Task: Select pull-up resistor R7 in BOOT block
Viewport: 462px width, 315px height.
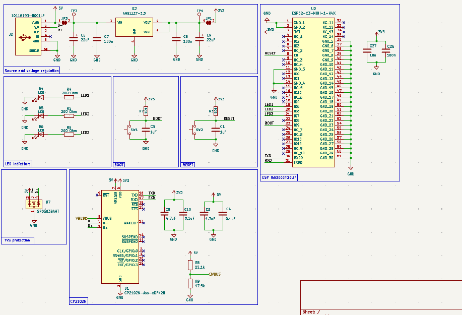Action: (146, 111)
